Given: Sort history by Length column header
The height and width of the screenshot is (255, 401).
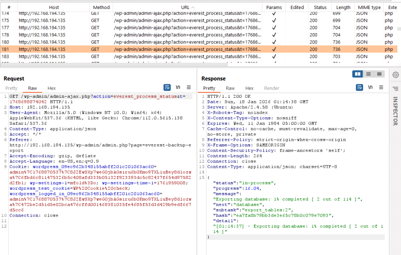Looking at the screenshot, I should click(343, 7).
